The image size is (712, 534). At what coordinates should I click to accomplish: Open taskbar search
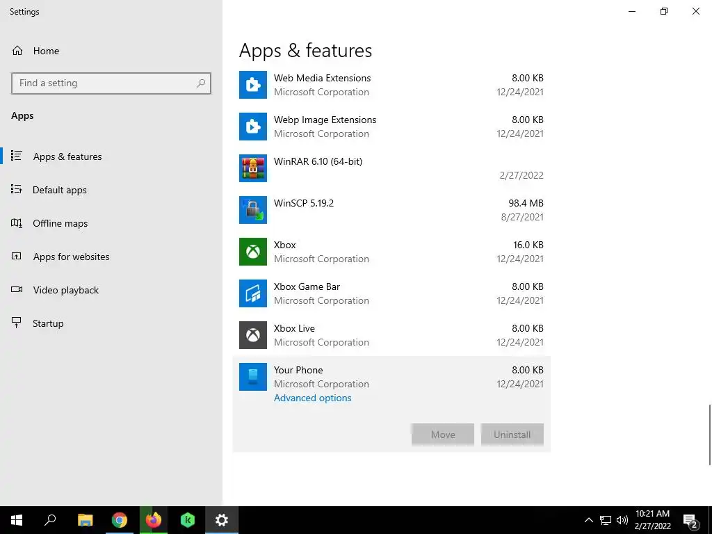point(50,520)
